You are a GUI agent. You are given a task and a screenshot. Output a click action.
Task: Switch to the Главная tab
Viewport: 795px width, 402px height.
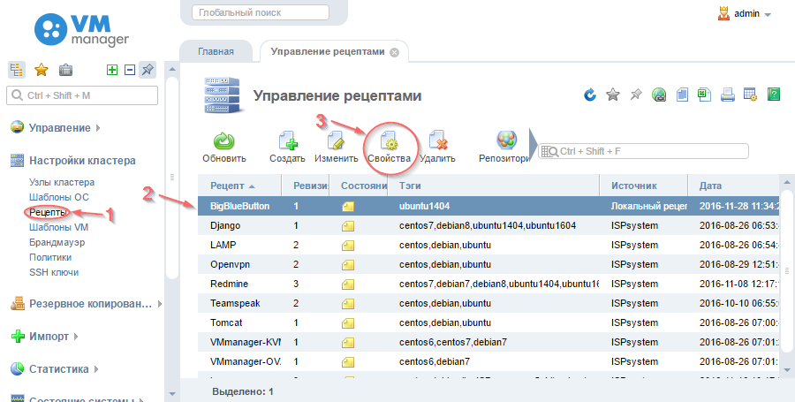click(216, 52)
